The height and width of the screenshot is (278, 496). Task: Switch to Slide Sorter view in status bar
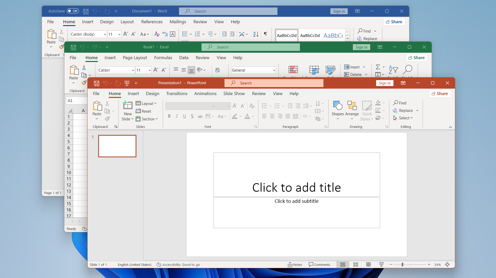(x=356, y=265)
